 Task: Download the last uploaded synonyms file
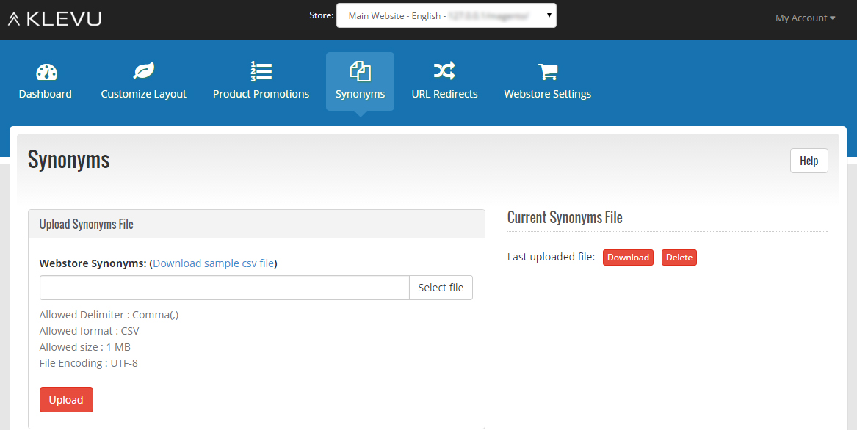628,258
